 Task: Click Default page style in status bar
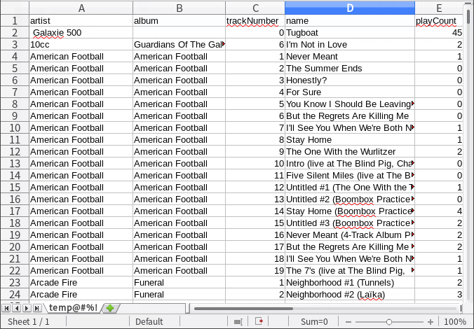(149, 322)
